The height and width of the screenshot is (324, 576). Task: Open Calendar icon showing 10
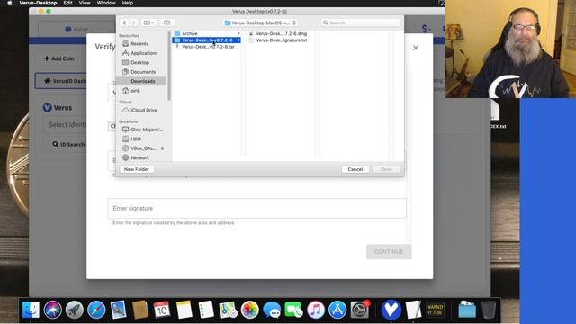coord(162,310)
